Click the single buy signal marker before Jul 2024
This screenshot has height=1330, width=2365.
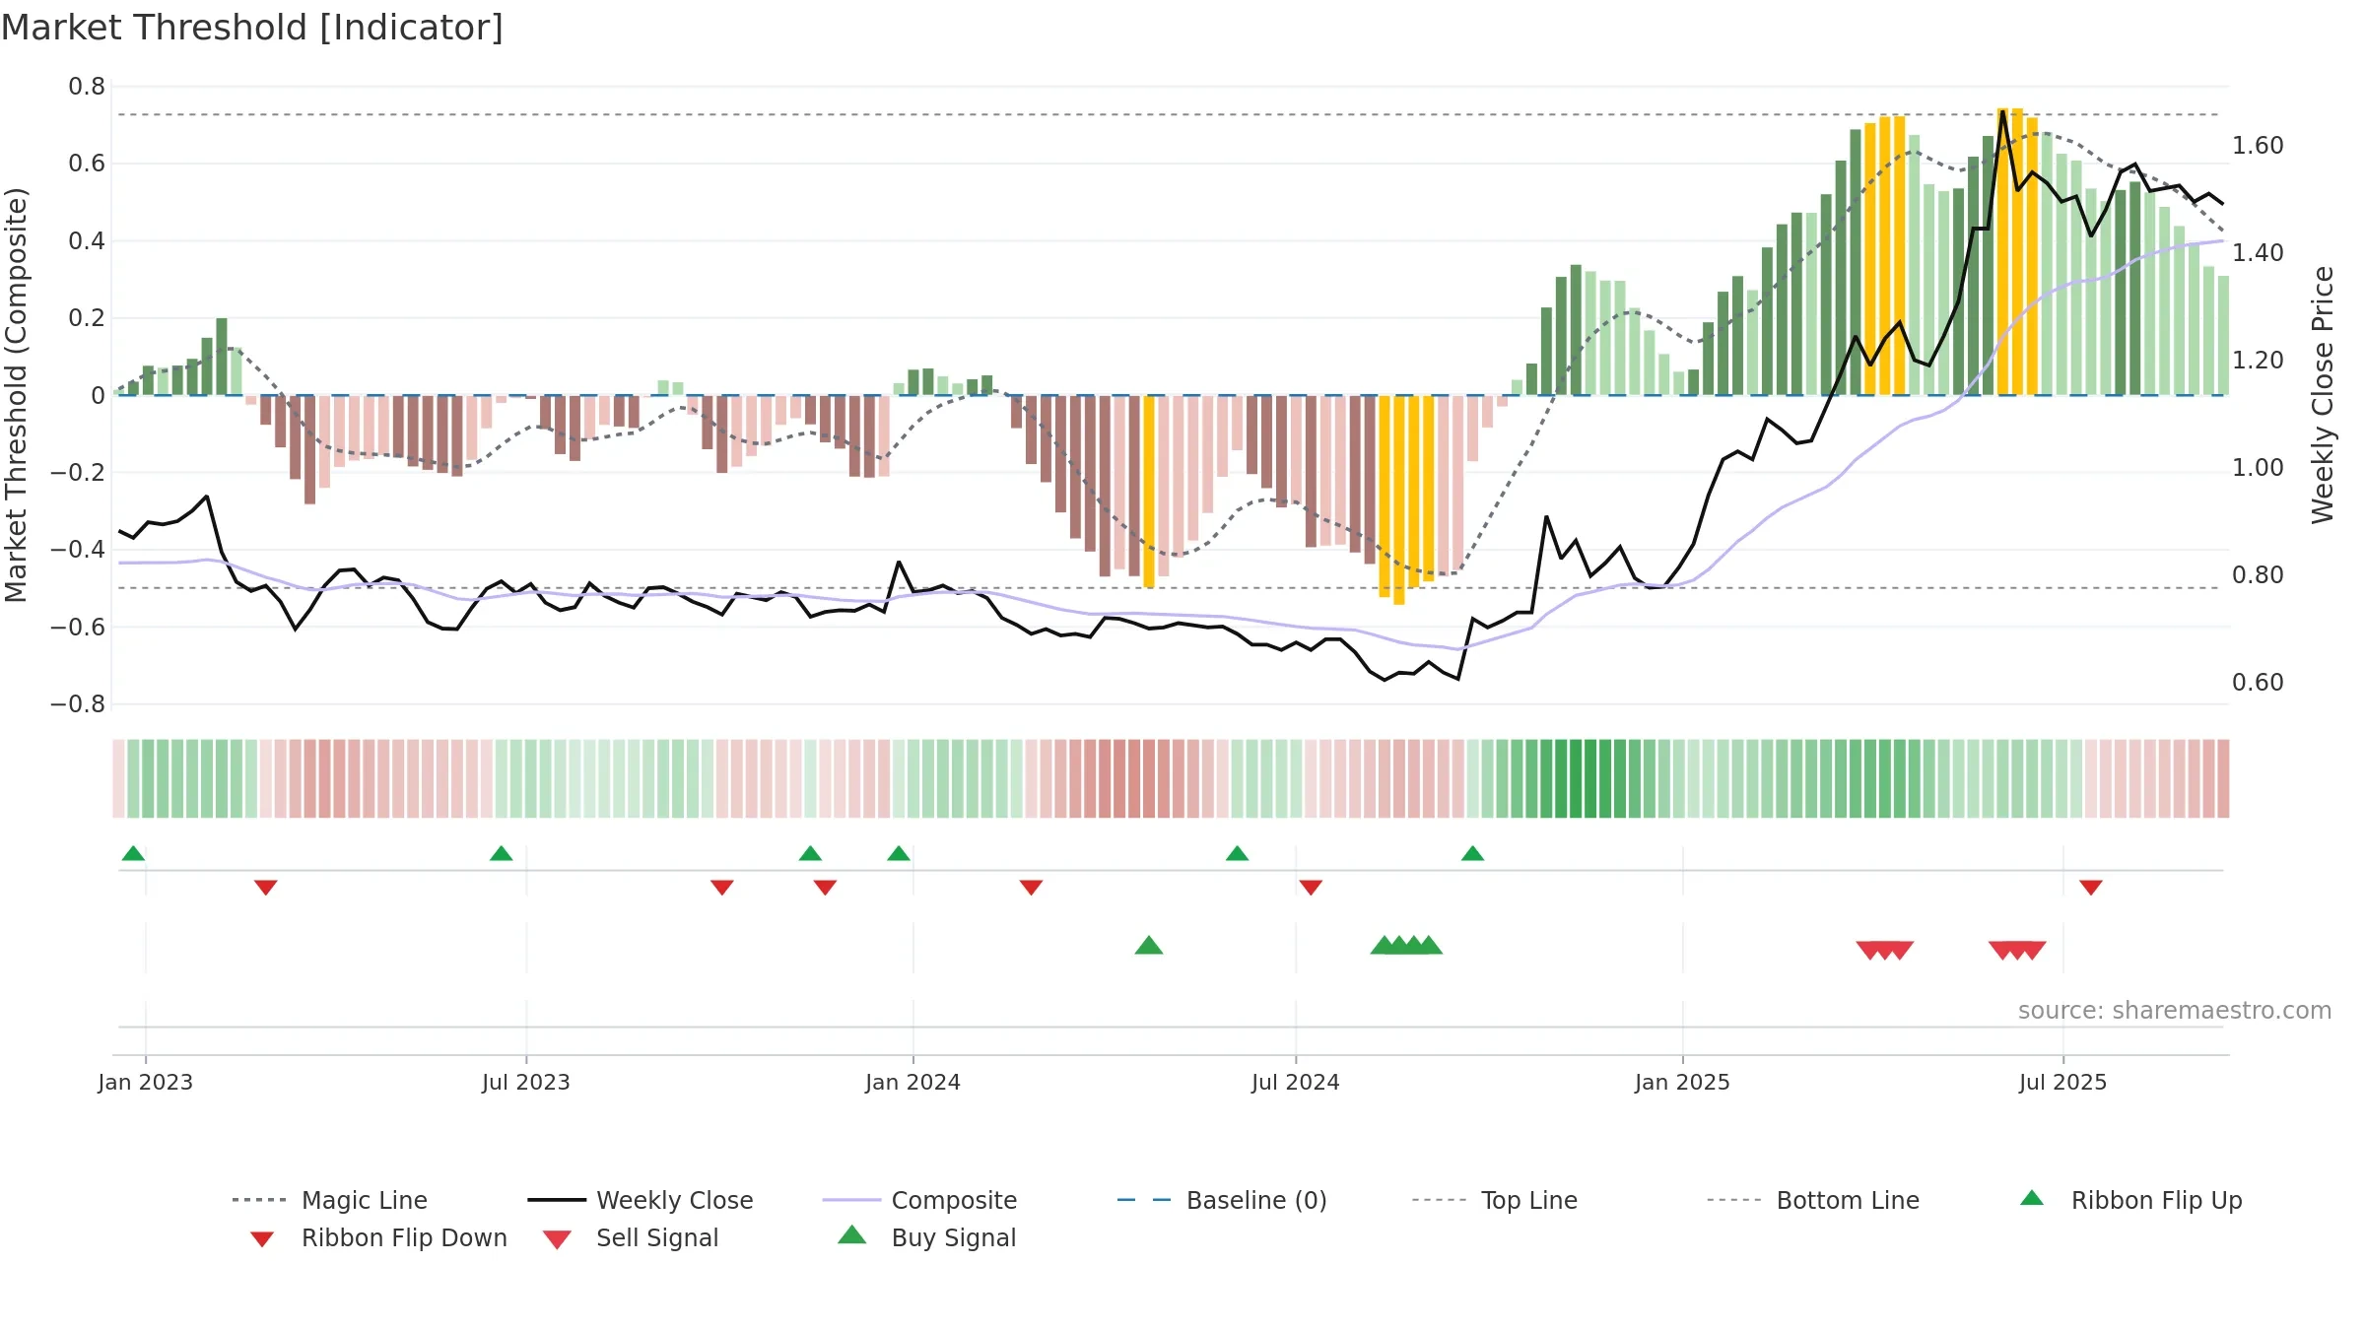tap(1149, 945)
